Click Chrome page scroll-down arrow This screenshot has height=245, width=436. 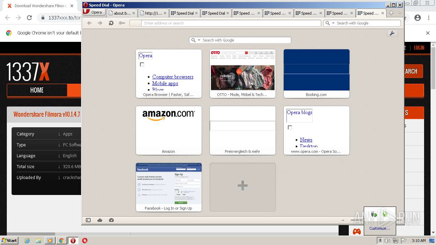(x=433, y=232)
